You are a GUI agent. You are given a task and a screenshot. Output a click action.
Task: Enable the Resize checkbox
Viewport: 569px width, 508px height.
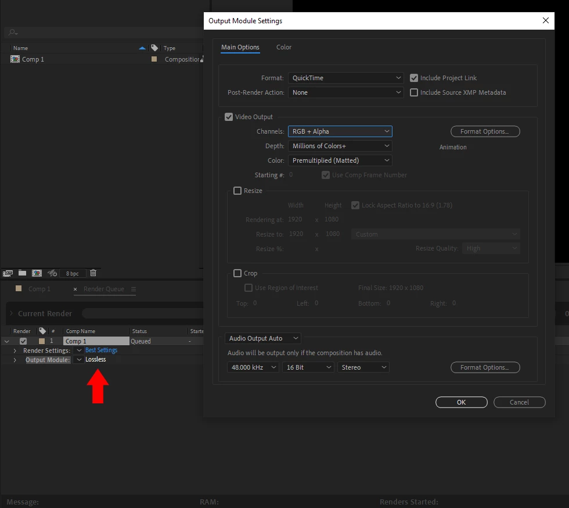tap(237, 191)
